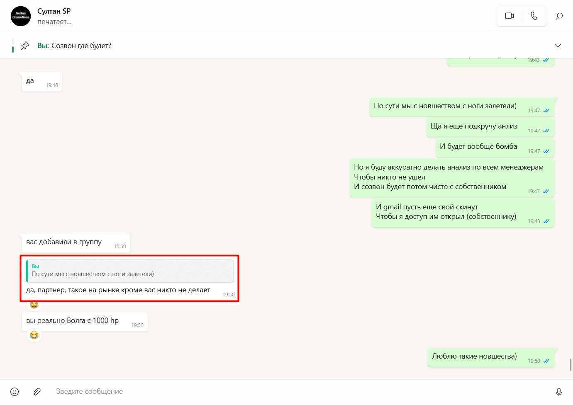Start a video call with Султан SP

(x=510, y=16)
